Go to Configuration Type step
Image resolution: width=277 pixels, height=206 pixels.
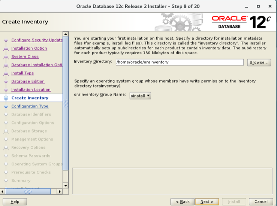[x=30, y=106]
